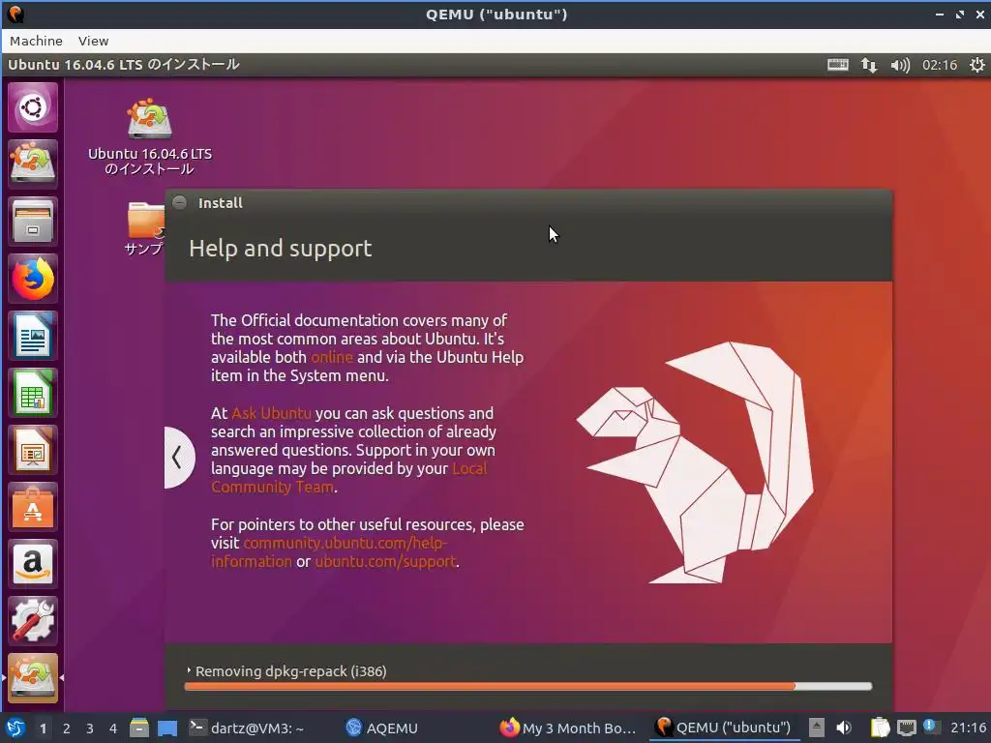This screenshot has height=743, width=991.
Task: Switch to workspace 4 in the host taskbar
Action: pyautogui.click(x=113, y=728)
